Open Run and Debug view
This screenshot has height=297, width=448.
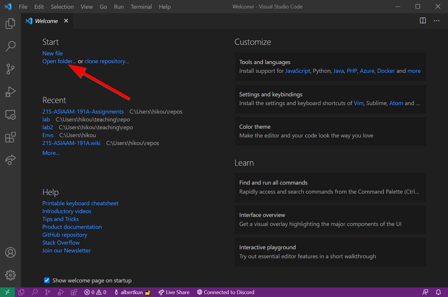(x=10, y=92)
